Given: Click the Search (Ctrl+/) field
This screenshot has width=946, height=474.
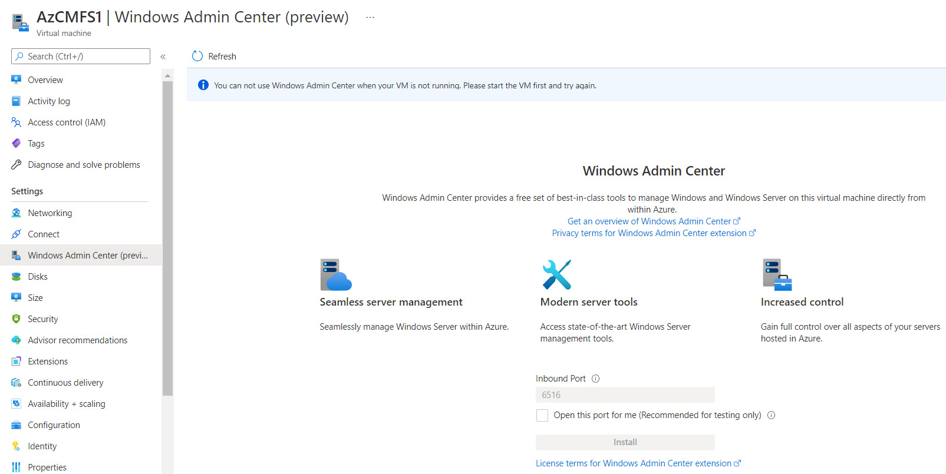Looking at the screenshot, I should [81, 56].
